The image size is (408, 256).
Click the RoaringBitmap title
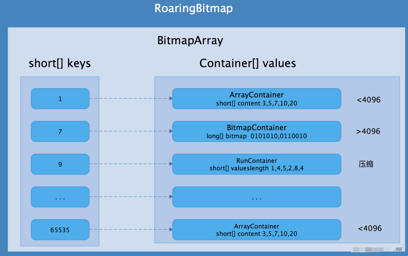coord(194,9)
